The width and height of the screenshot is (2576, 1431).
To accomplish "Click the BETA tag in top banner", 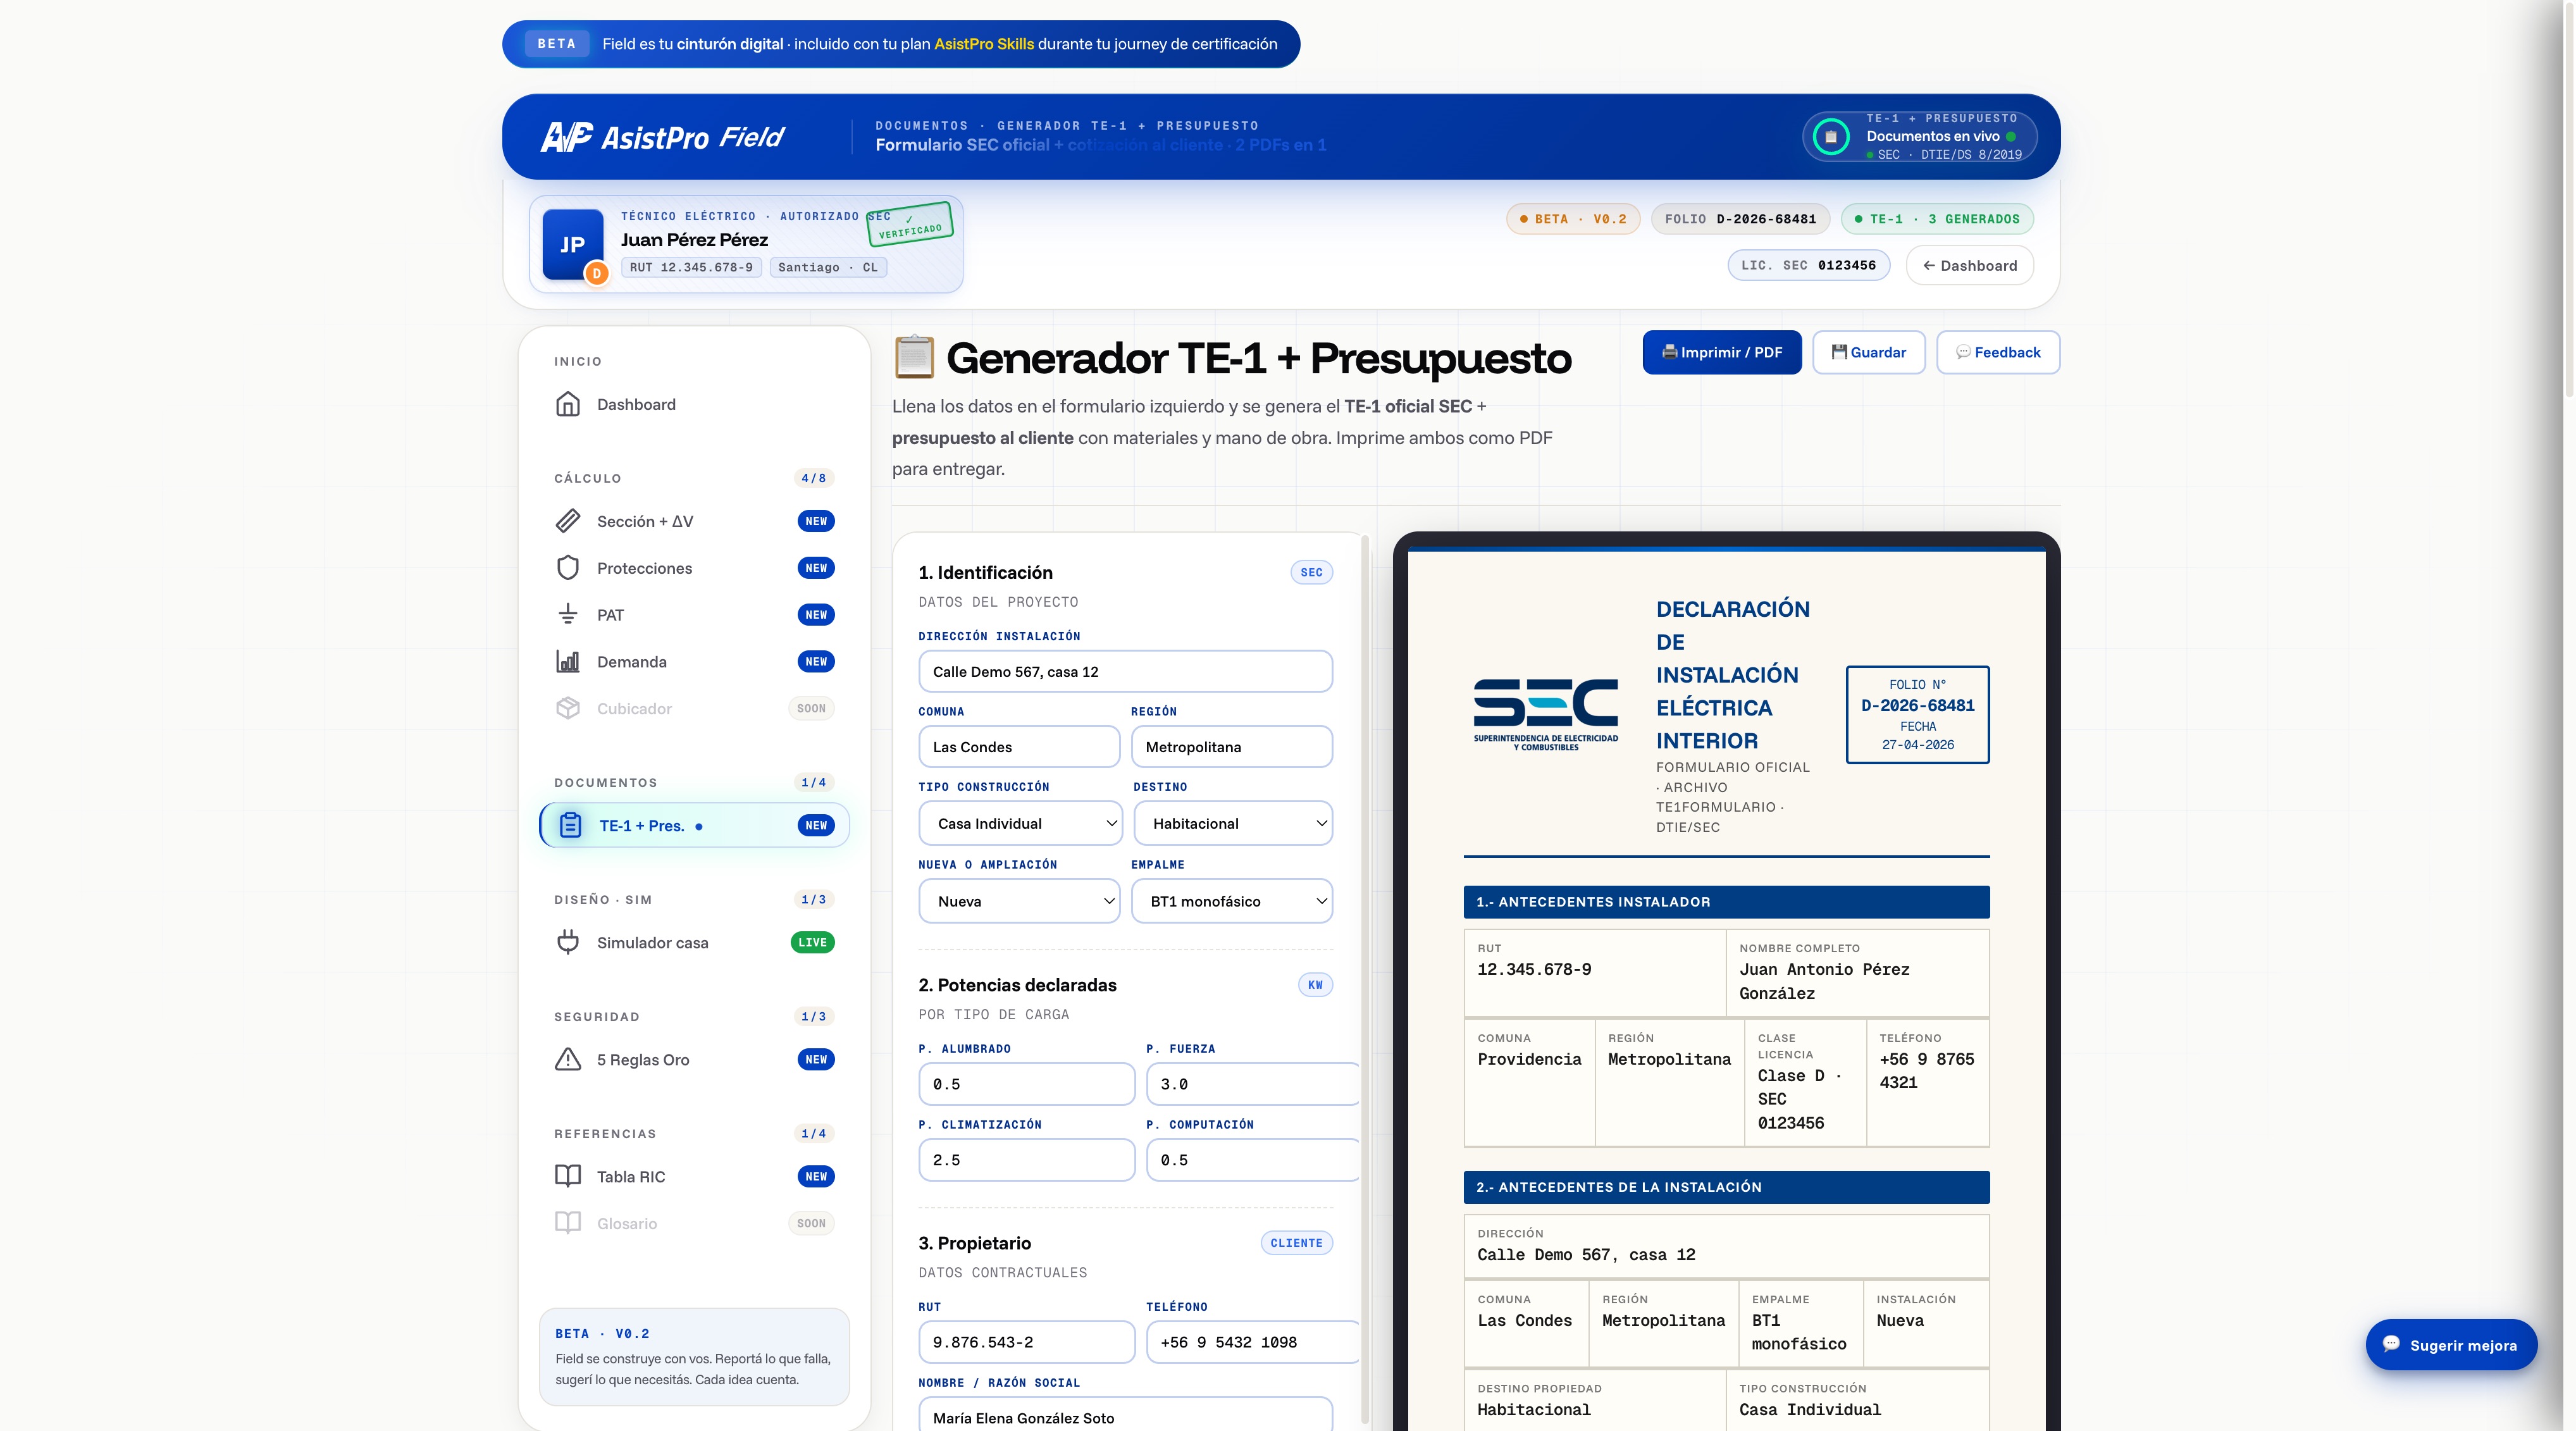I will pyautogui.click(x=556, y=44).
